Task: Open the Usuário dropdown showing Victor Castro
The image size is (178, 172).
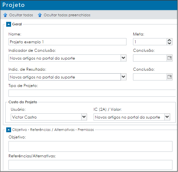Action: (x=84, y=117)
